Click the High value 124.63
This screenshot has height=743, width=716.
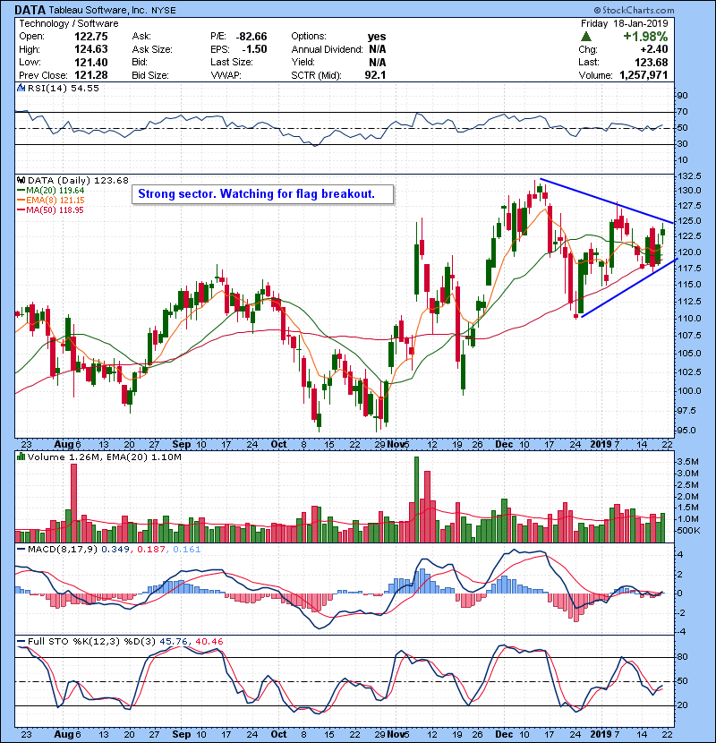coord(91,49)
